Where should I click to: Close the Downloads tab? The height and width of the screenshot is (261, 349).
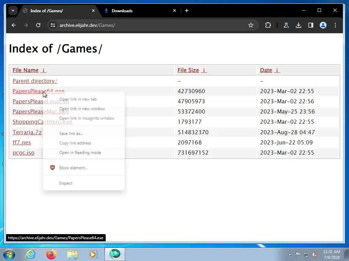click(x=174, y=11)
